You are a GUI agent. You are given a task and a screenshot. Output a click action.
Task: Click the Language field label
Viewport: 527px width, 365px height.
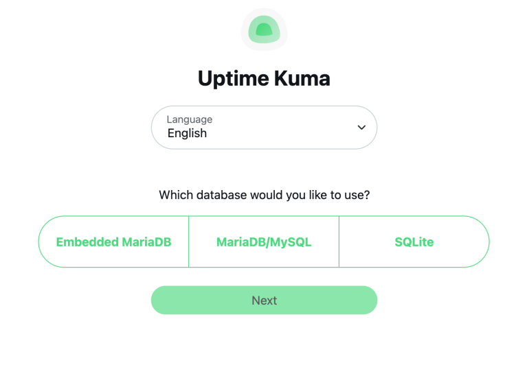pyautogui.click(x=189, y=119)
